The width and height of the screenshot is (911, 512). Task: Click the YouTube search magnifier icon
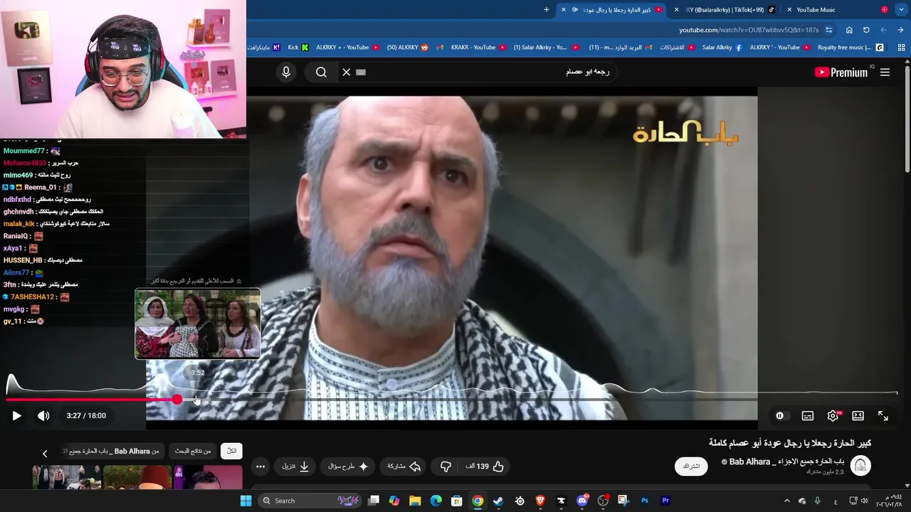point(321,72)
